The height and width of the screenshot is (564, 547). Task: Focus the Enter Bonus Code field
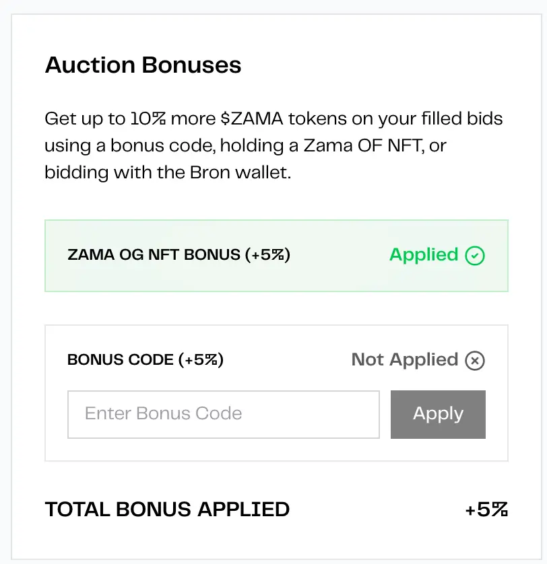click(x=223, y=413)
